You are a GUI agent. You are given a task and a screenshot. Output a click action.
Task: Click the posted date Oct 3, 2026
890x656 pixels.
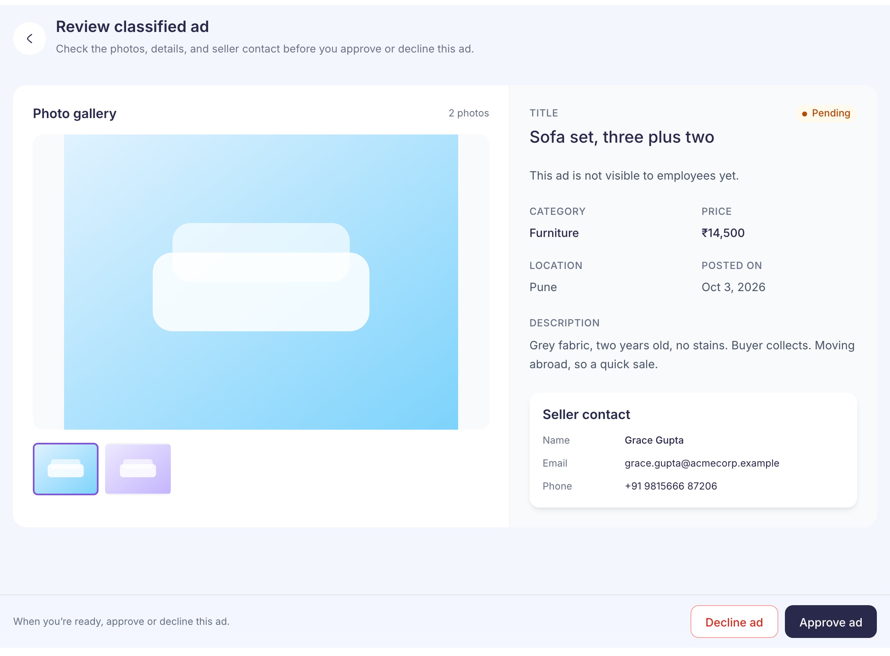(x=733, y=287)
